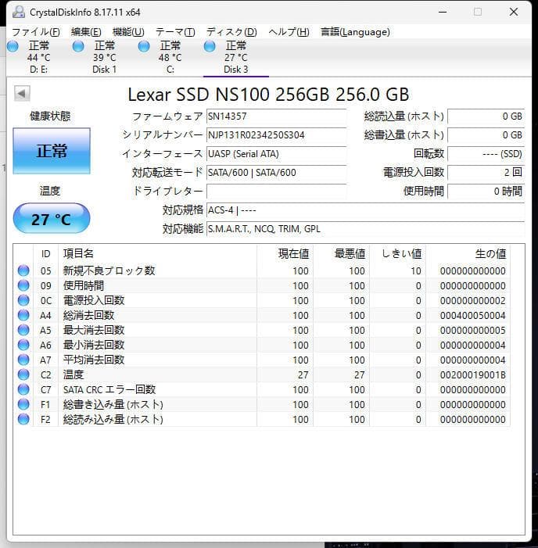Screen dimensions: 538x548
Task: Click the 生の値 column header
Action: click(468, 254)
